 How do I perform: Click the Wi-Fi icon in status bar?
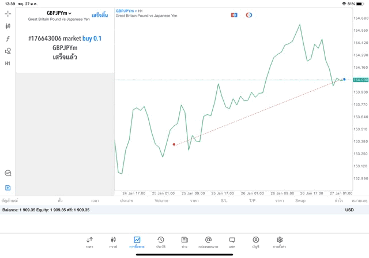click(344, 4)
